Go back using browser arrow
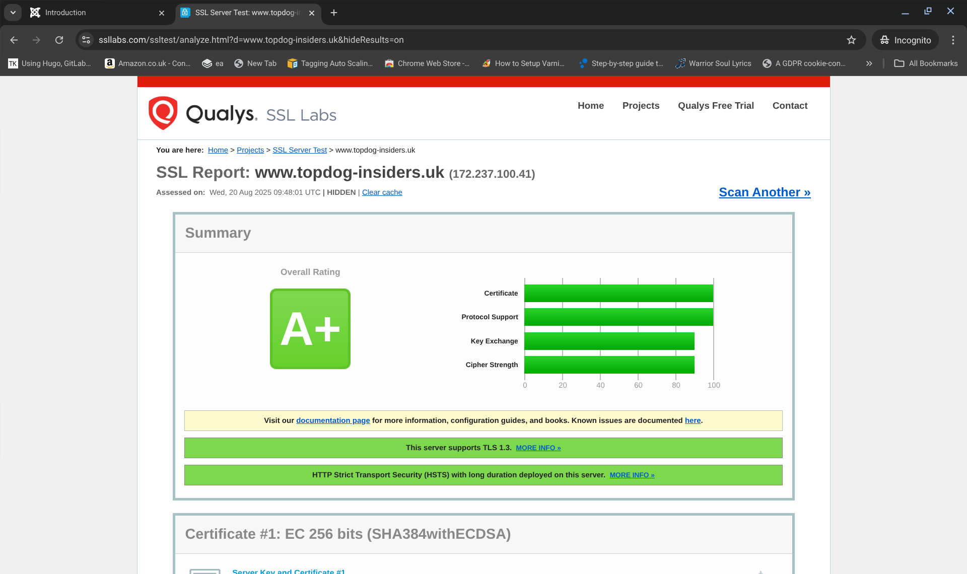967x574 pixels. tap(14, 40)
